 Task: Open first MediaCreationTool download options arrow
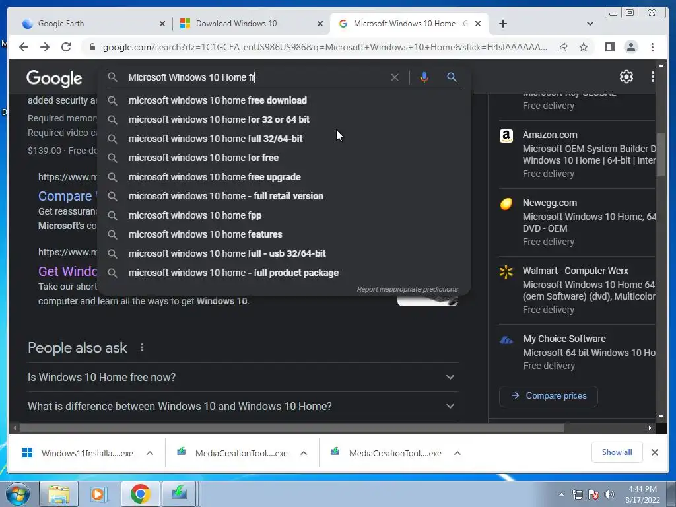[304, 453]
